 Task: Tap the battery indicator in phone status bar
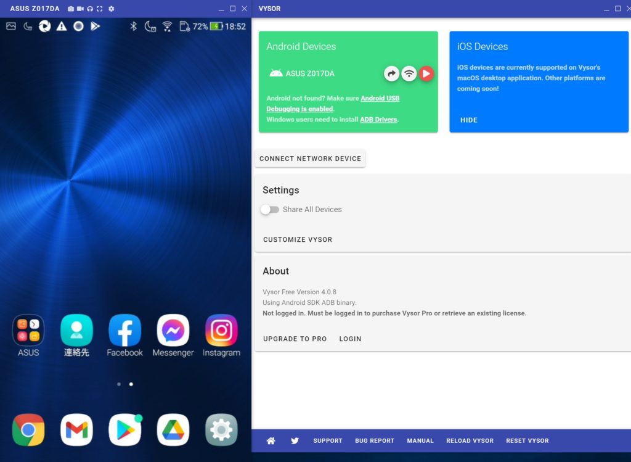pyautogui.click(x=216, y=26)
